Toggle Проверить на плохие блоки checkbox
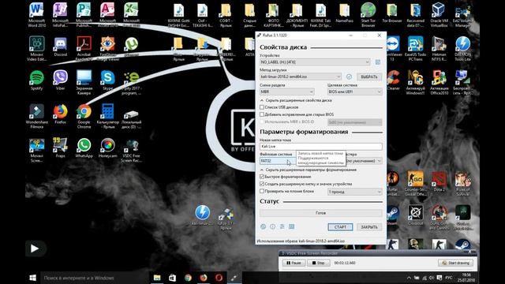Image resolution: width=505 pixels, height=284 pixels. tap(262, 191)
